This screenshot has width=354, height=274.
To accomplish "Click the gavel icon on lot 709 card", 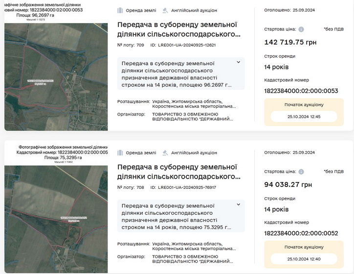I will pos(164,10).
